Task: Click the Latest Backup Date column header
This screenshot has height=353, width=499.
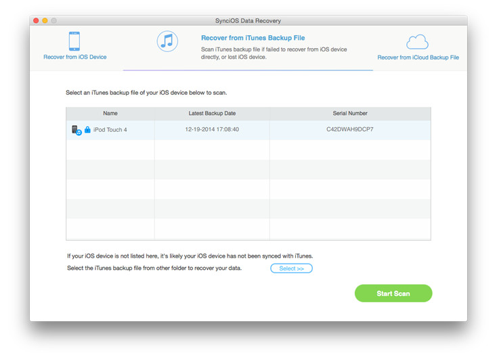Action: [213, 114]
